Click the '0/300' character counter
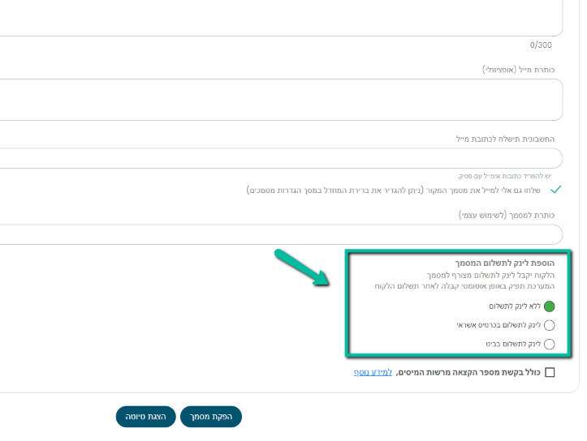Image resolution: width=587 pixels, height=441 pixels. [x=541, y=45]
